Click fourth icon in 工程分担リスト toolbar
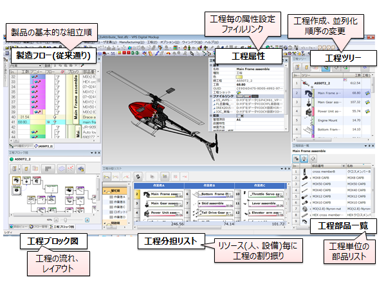The image size is (386, 289). pyautogui.click(x=138, y=177)
